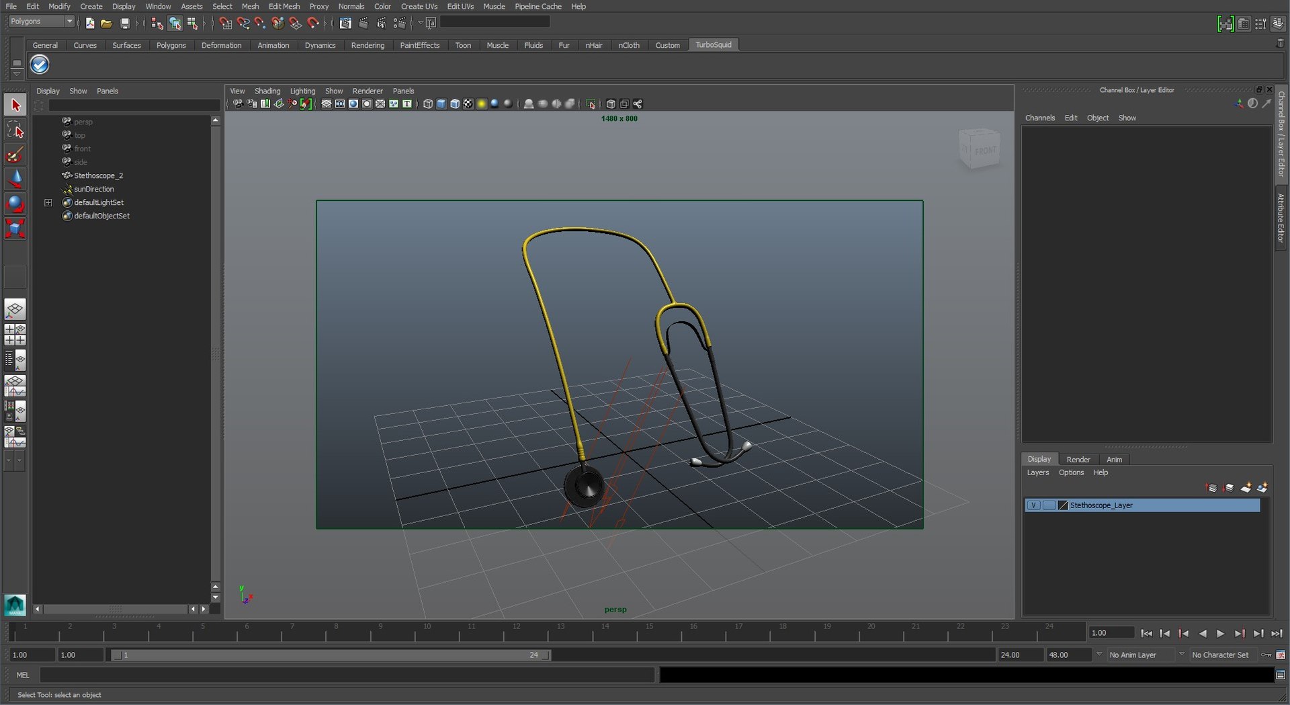Toggle display type box of Stethoscope_Layer

click(x=1049, y=505)
